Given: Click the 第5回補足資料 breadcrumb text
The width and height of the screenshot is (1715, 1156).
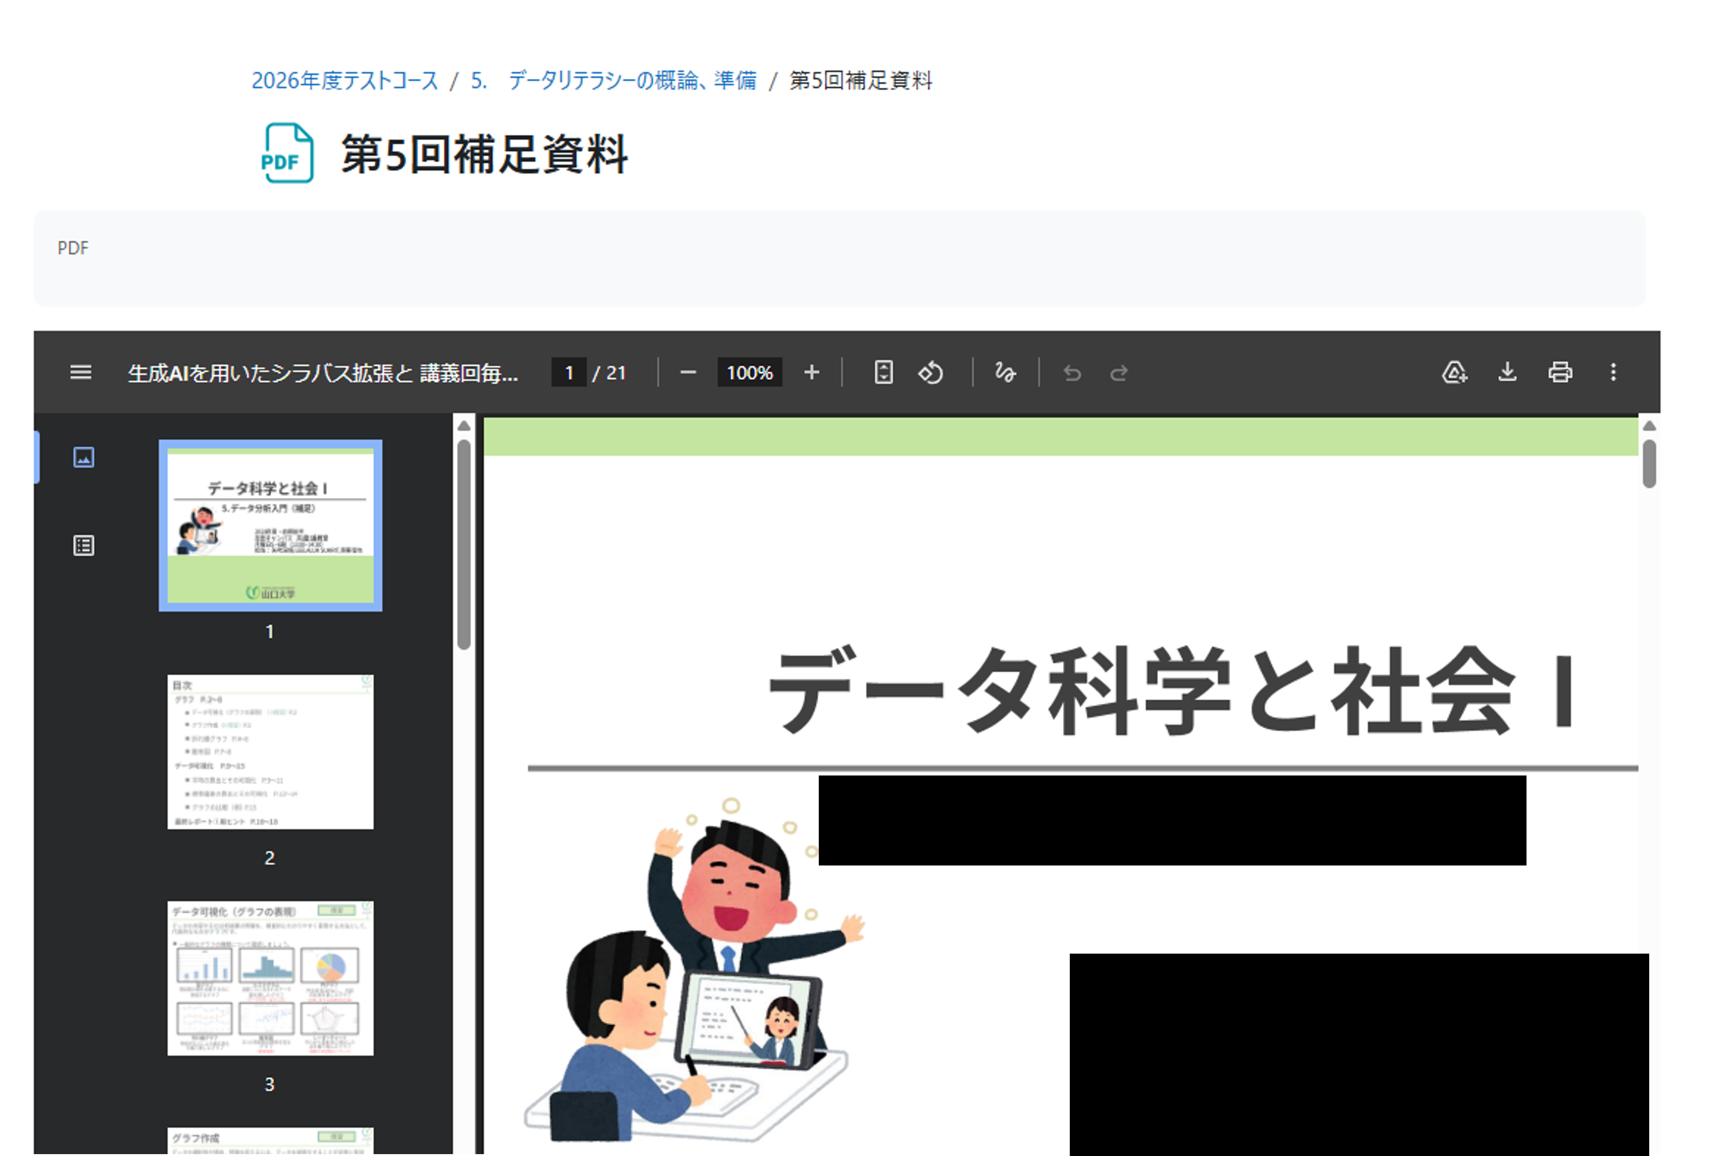Looking at the screenshot, I should tap(861, 80).
